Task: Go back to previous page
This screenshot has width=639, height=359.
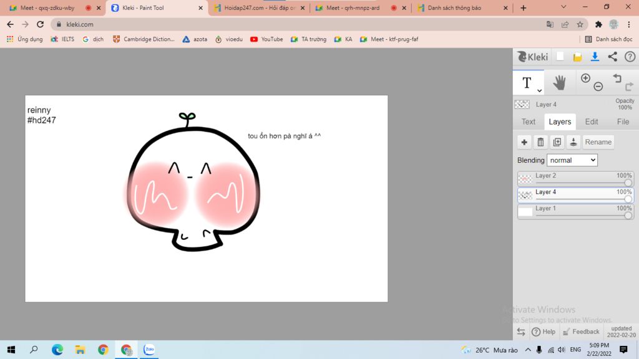Action: pos(10,24)
